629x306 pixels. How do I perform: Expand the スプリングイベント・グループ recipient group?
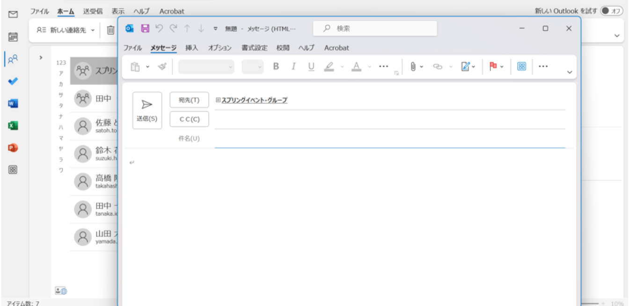[x=218, y=100]
